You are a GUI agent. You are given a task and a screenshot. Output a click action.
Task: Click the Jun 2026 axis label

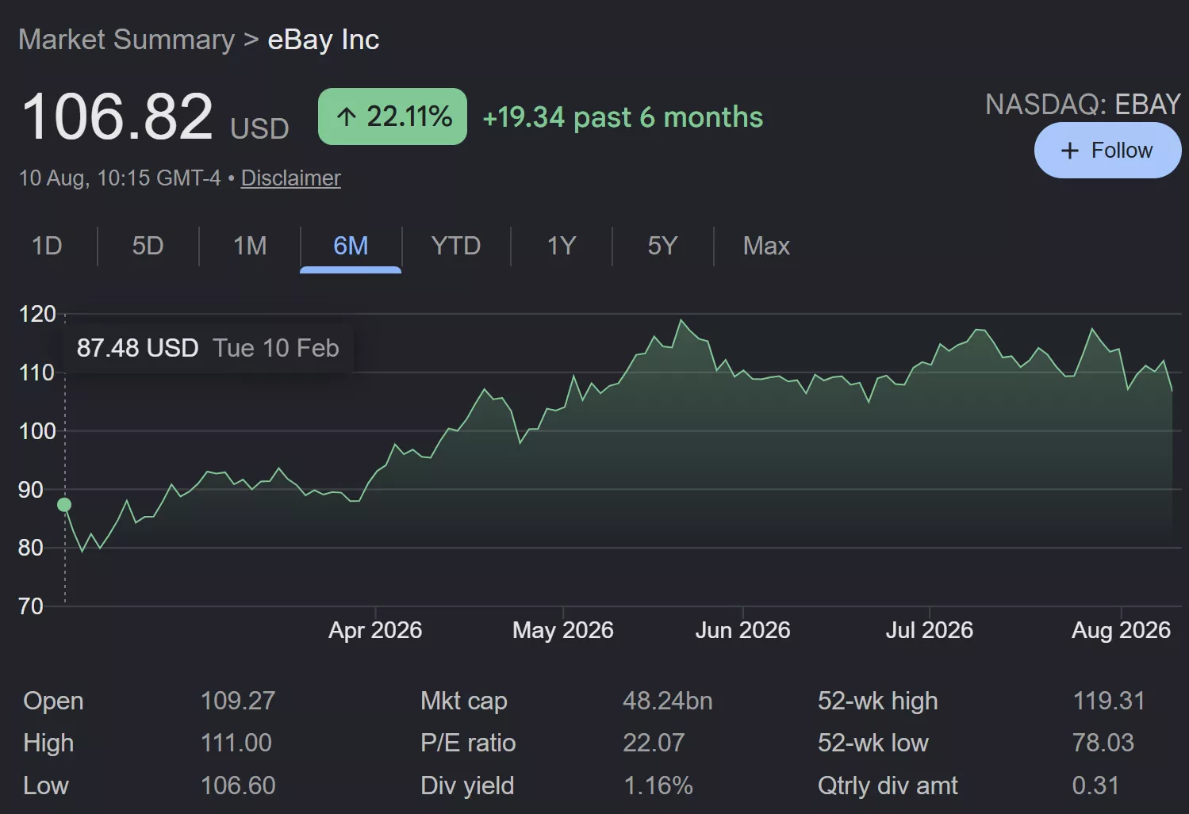(x=743, y=630)
